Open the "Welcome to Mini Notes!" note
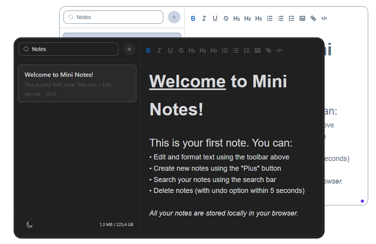This screenshot has height=244, width=376. (x=77, y=83)
